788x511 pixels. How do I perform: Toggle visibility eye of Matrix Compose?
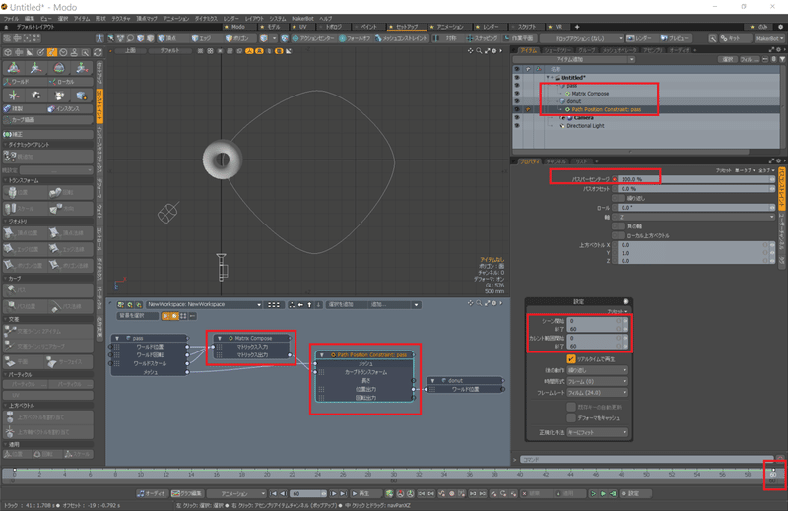pos(516,94)
